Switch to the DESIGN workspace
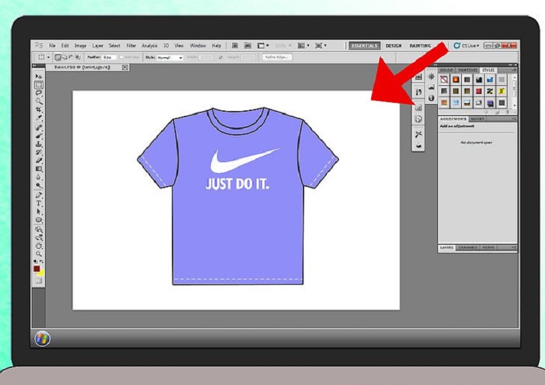Viewport: 545px width, 385px height. pyautogui.click(x=394, y=46)
